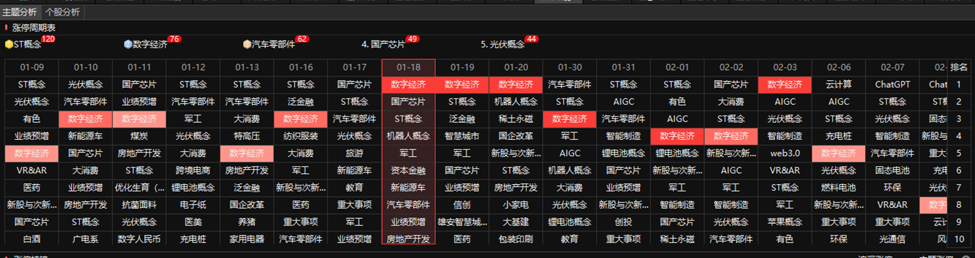Click the 大基建 cell
Image resolution: width=975 pixels, height=258 pixels.
click(516, 222)
